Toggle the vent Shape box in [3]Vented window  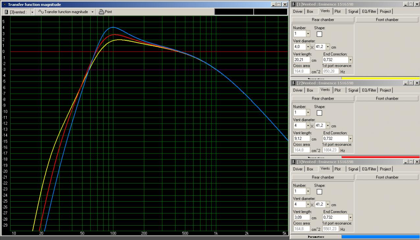tap(319, 192)
